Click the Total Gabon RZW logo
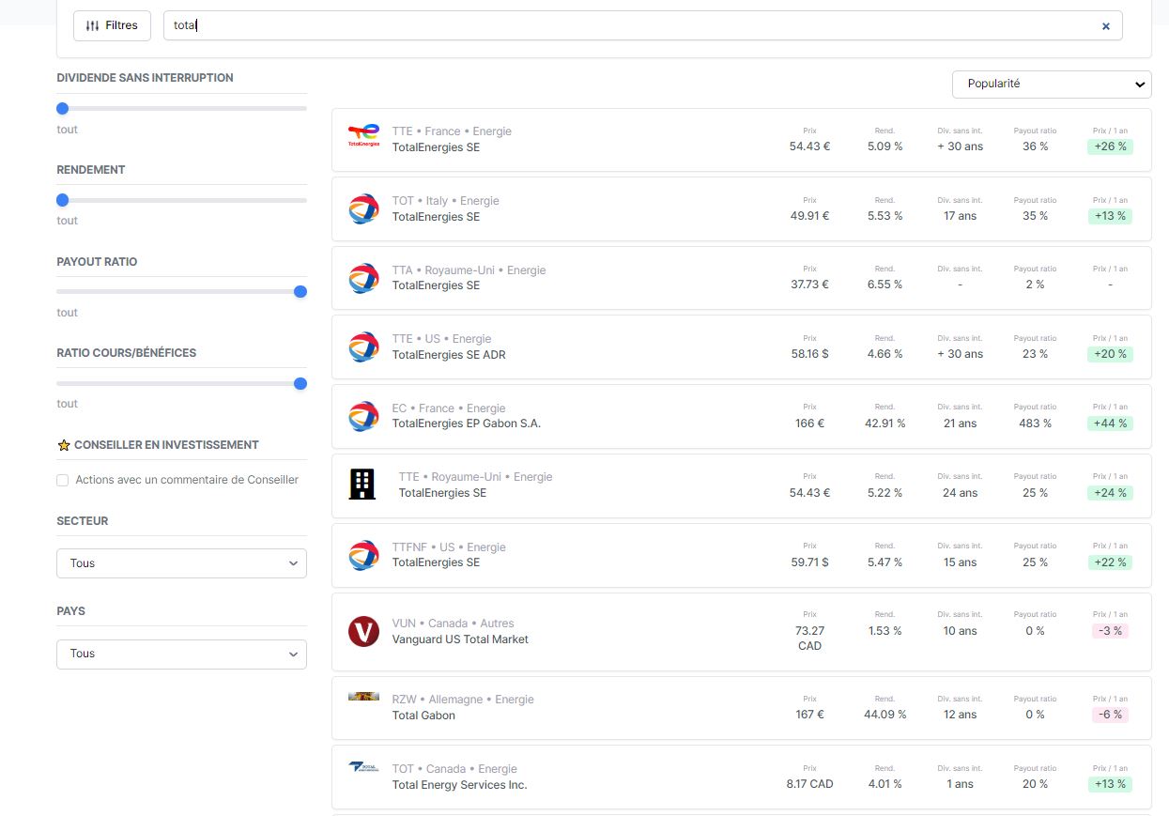This screenshot has width=1169, height=816. [x=363, y=697]
